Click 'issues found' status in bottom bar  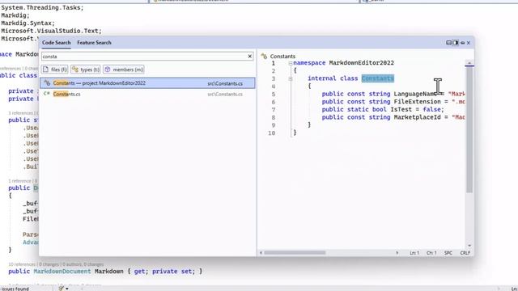tap(15, 289)
